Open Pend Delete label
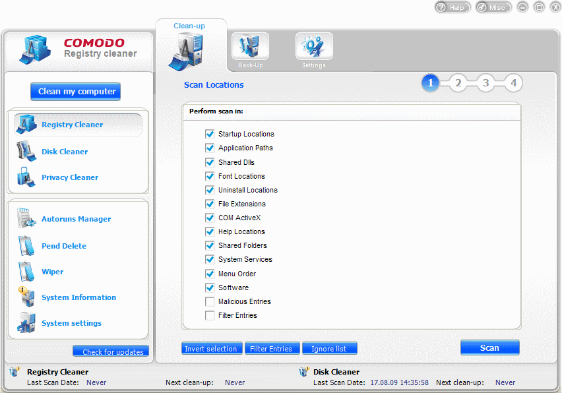The height and width of the screenshot is (393, 562). 64,246
